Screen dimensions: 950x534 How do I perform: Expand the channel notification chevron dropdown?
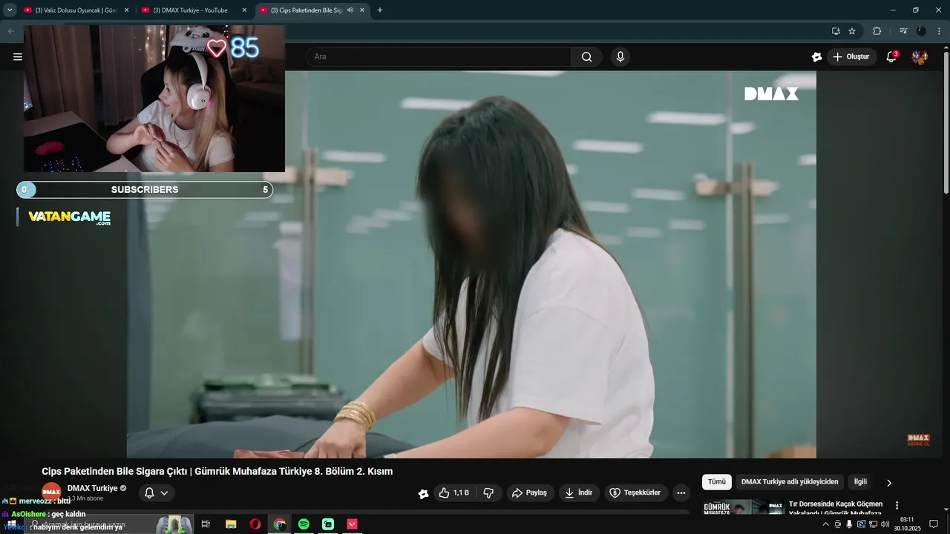[x=165, y=493]
